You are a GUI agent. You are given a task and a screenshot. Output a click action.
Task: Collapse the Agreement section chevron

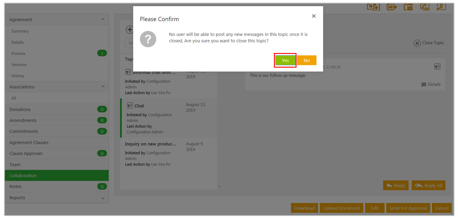103,19
